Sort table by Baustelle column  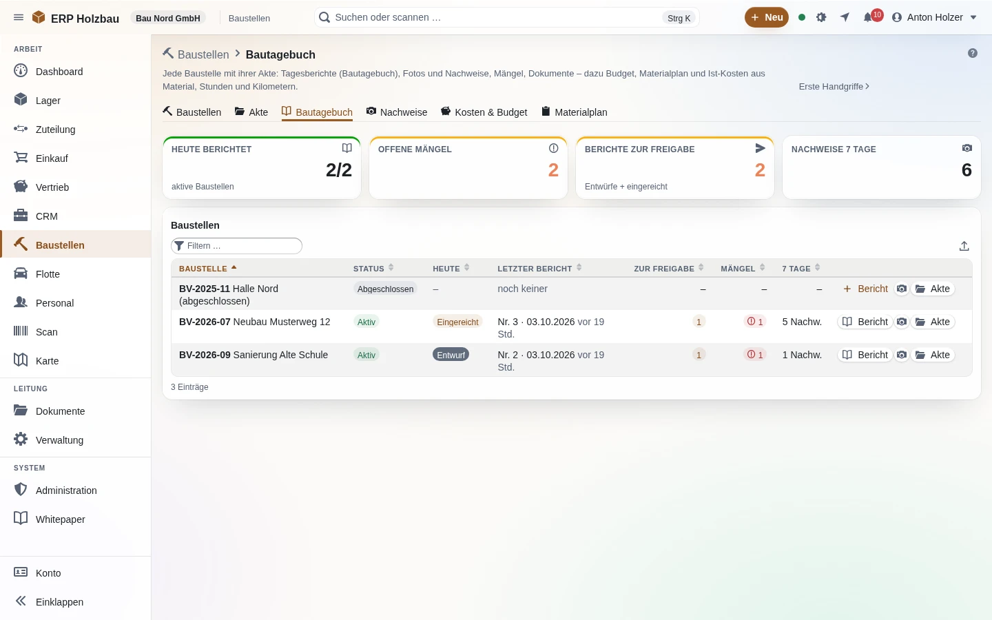click(207, 269)
